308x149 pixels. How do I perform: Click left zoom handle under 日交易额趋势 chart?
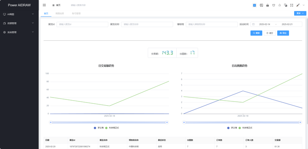[51, 123]
